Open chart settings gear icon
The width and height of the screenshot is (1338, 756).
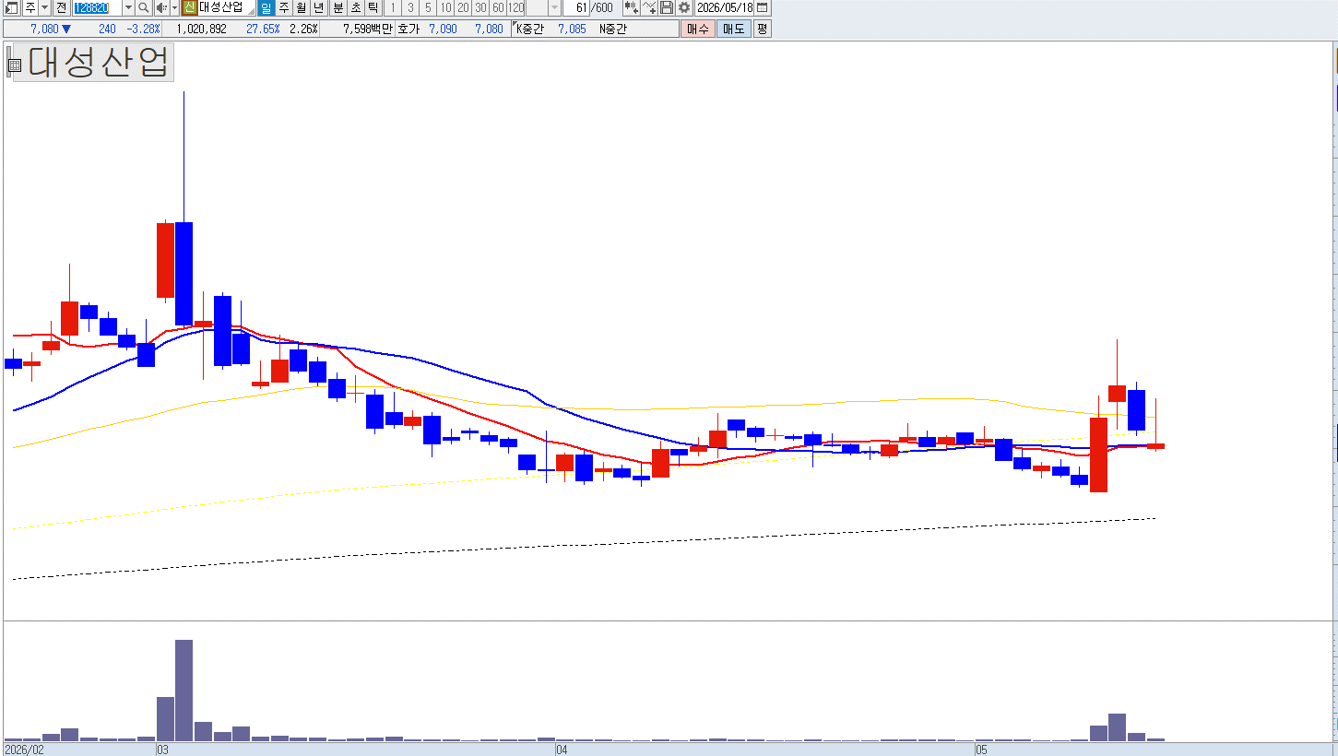pos(684,7)
